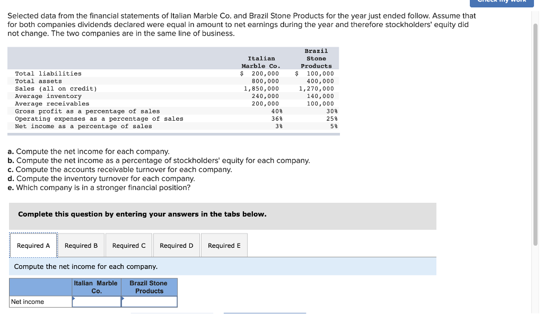Switch to the Required C tab

pyautogui.click(x=128, y=245)
